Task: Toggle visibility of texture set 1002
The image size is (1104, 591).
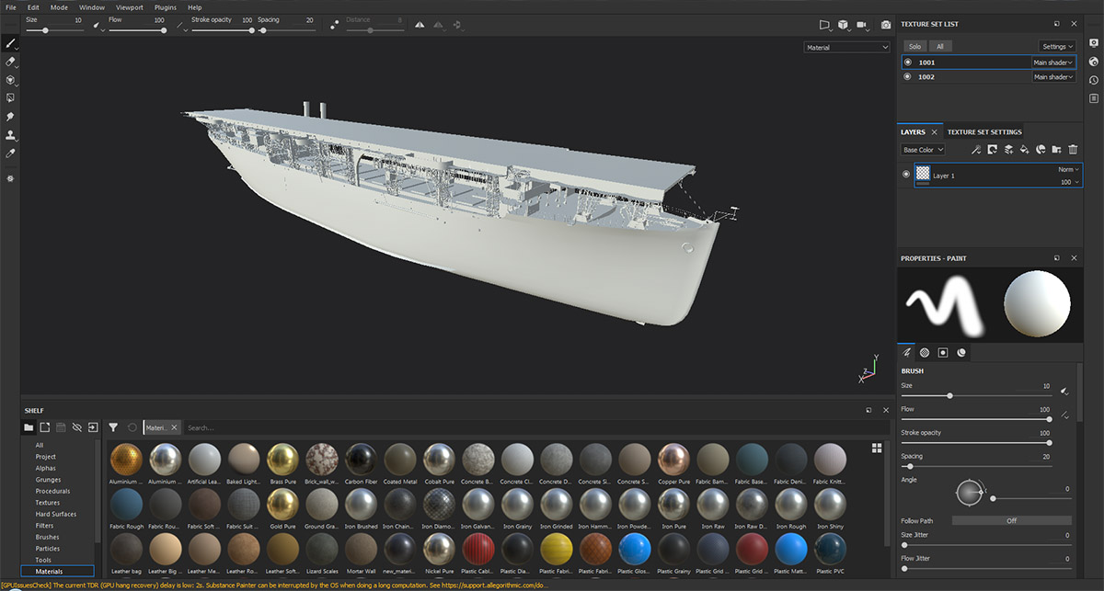Action: coord(908,77)
